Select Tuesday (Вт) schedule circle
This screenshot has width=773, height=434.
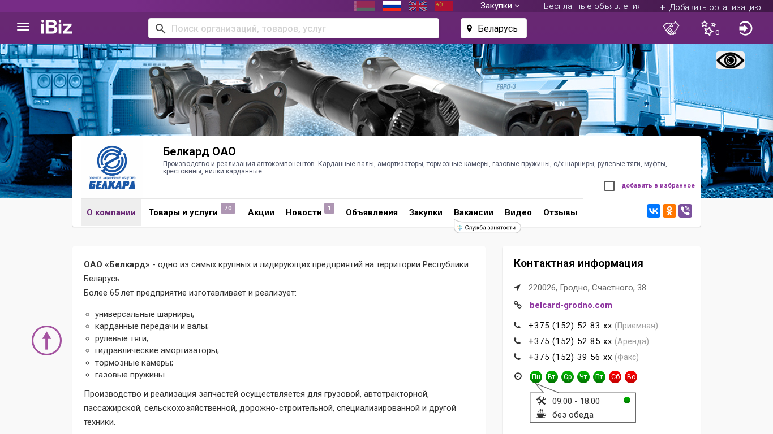point(552,377)
